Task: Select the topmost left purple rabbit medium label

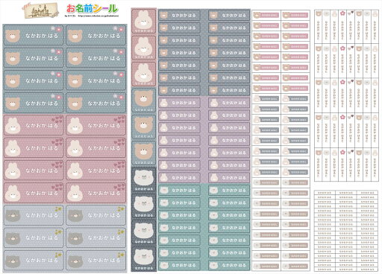Action: [x=179, y=103]
